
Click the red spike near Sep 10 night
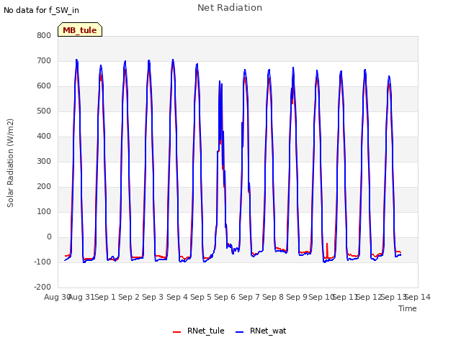327,250
